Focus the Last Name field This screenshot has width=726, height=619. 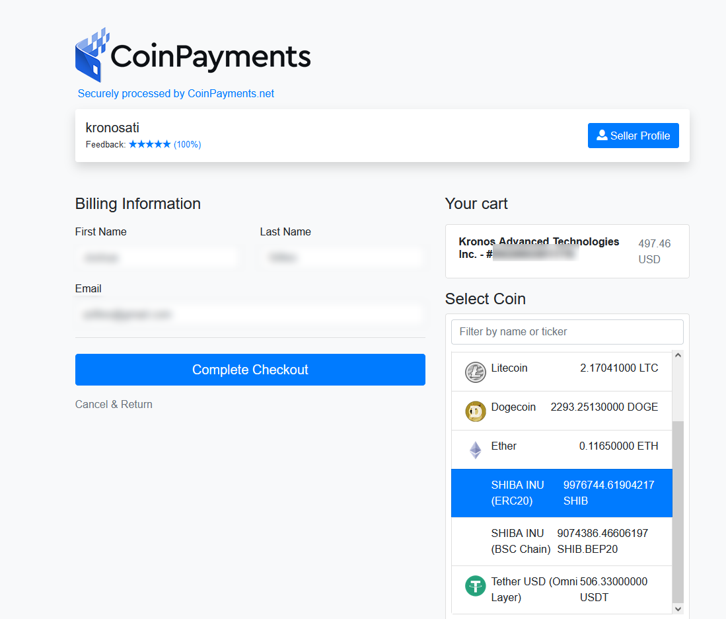tap(342, 258)
